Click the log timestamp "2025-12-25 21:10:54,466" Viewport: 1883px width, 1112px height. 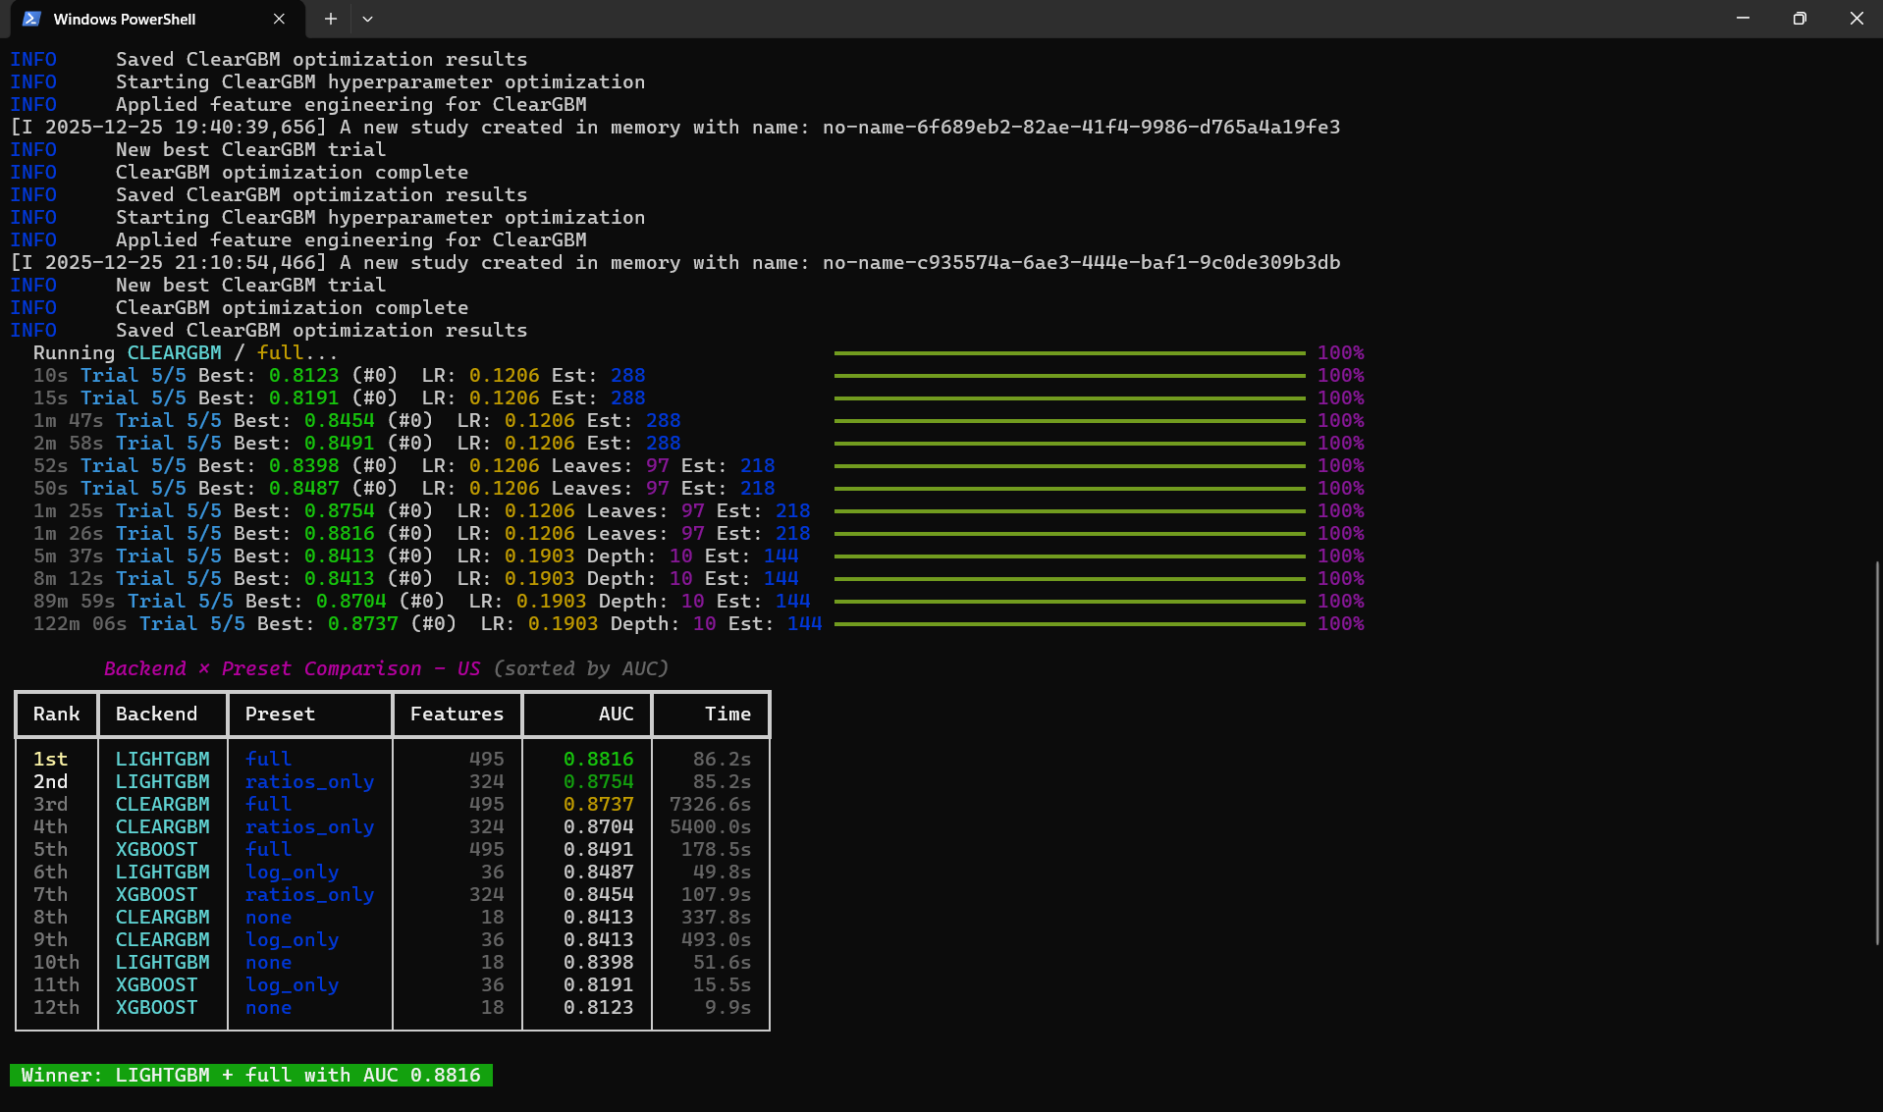point(186,263)
